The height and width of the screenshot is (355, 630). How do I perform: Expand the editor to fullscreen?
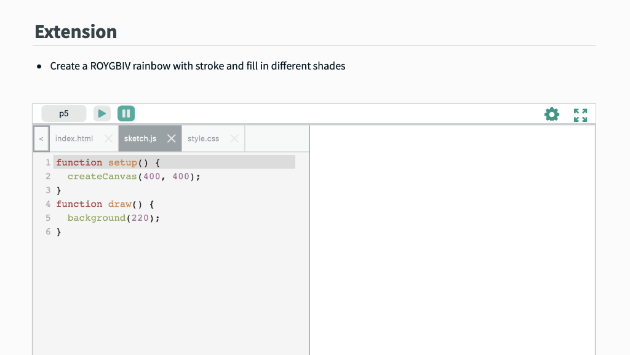pyautogui.click(x=580, y=113)
